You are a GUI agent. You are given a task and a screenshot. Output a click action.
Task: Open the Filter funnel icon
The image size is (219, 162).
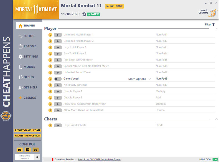tap(213, 24)
